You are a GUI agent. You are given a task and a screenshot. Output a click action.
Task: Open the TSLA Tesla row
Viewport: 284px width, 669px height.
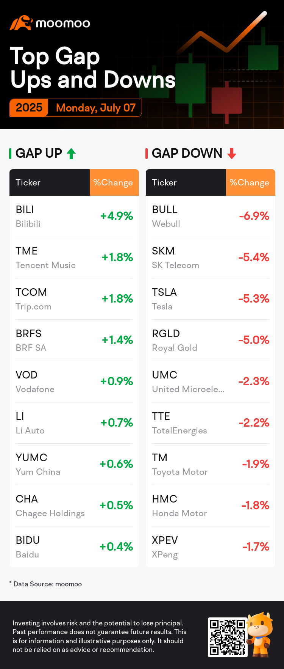(211, 299)
